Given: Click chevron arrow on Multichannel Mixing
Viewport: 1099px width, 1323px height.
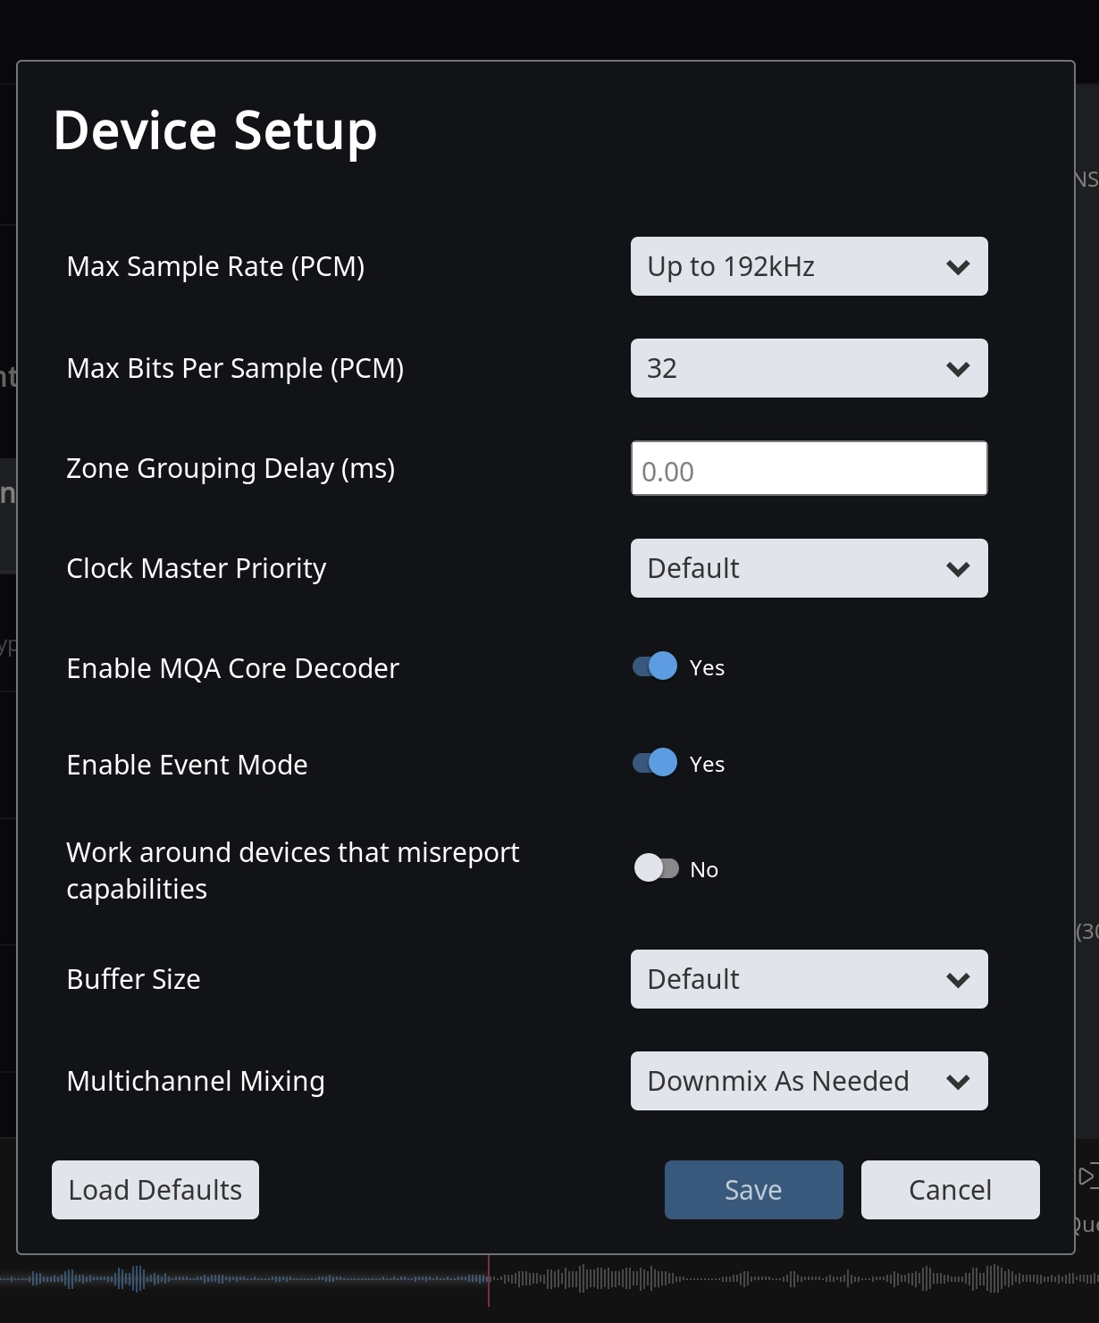Looking at the screenshot, I should [x=958, y=1082].
